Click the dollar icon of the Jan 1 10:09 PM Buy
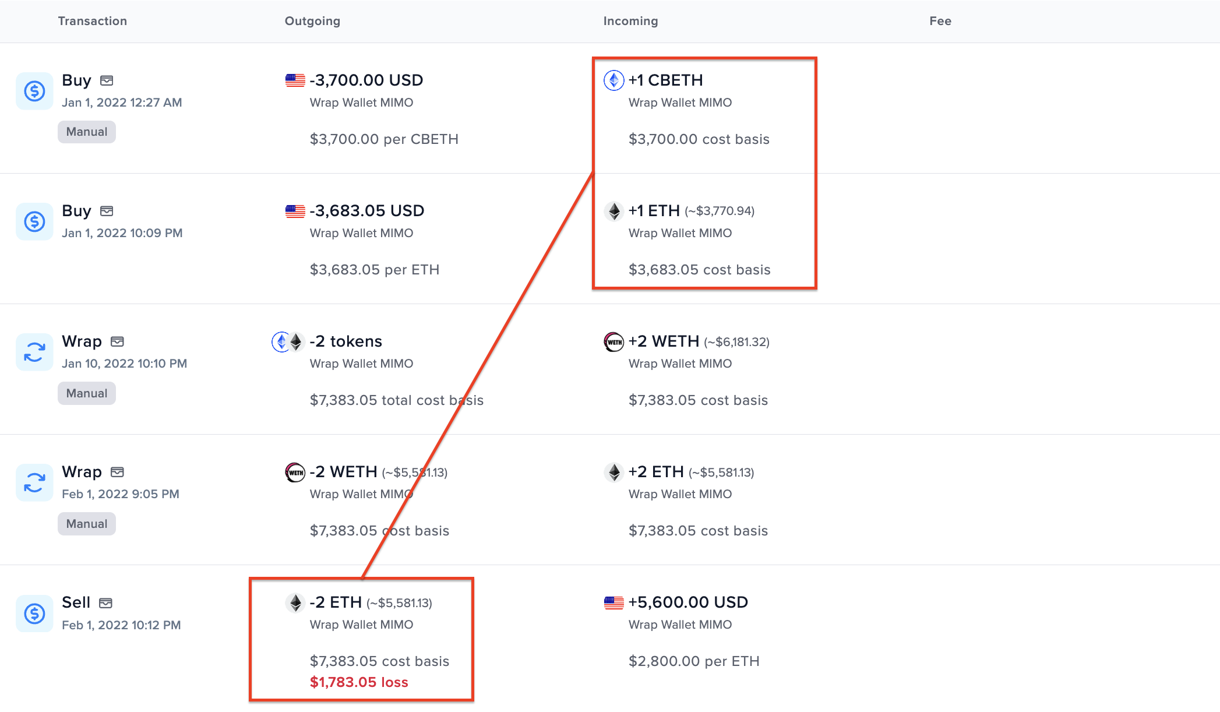 pos(34,221)
